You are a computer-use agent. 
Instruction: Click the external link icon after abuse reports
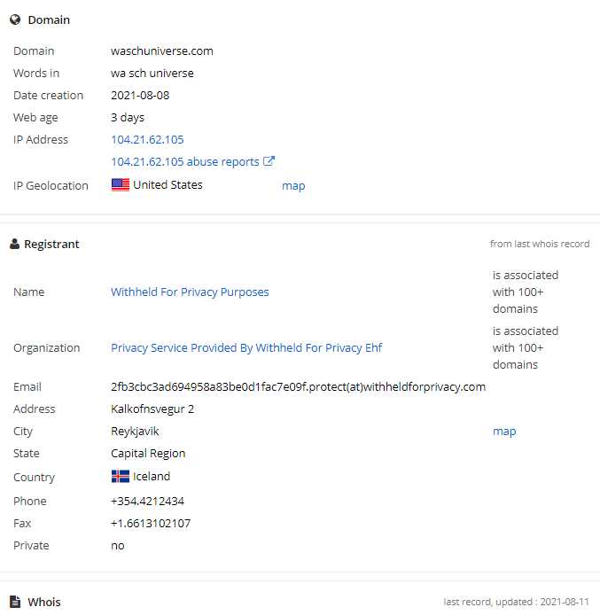click(269, 161)
